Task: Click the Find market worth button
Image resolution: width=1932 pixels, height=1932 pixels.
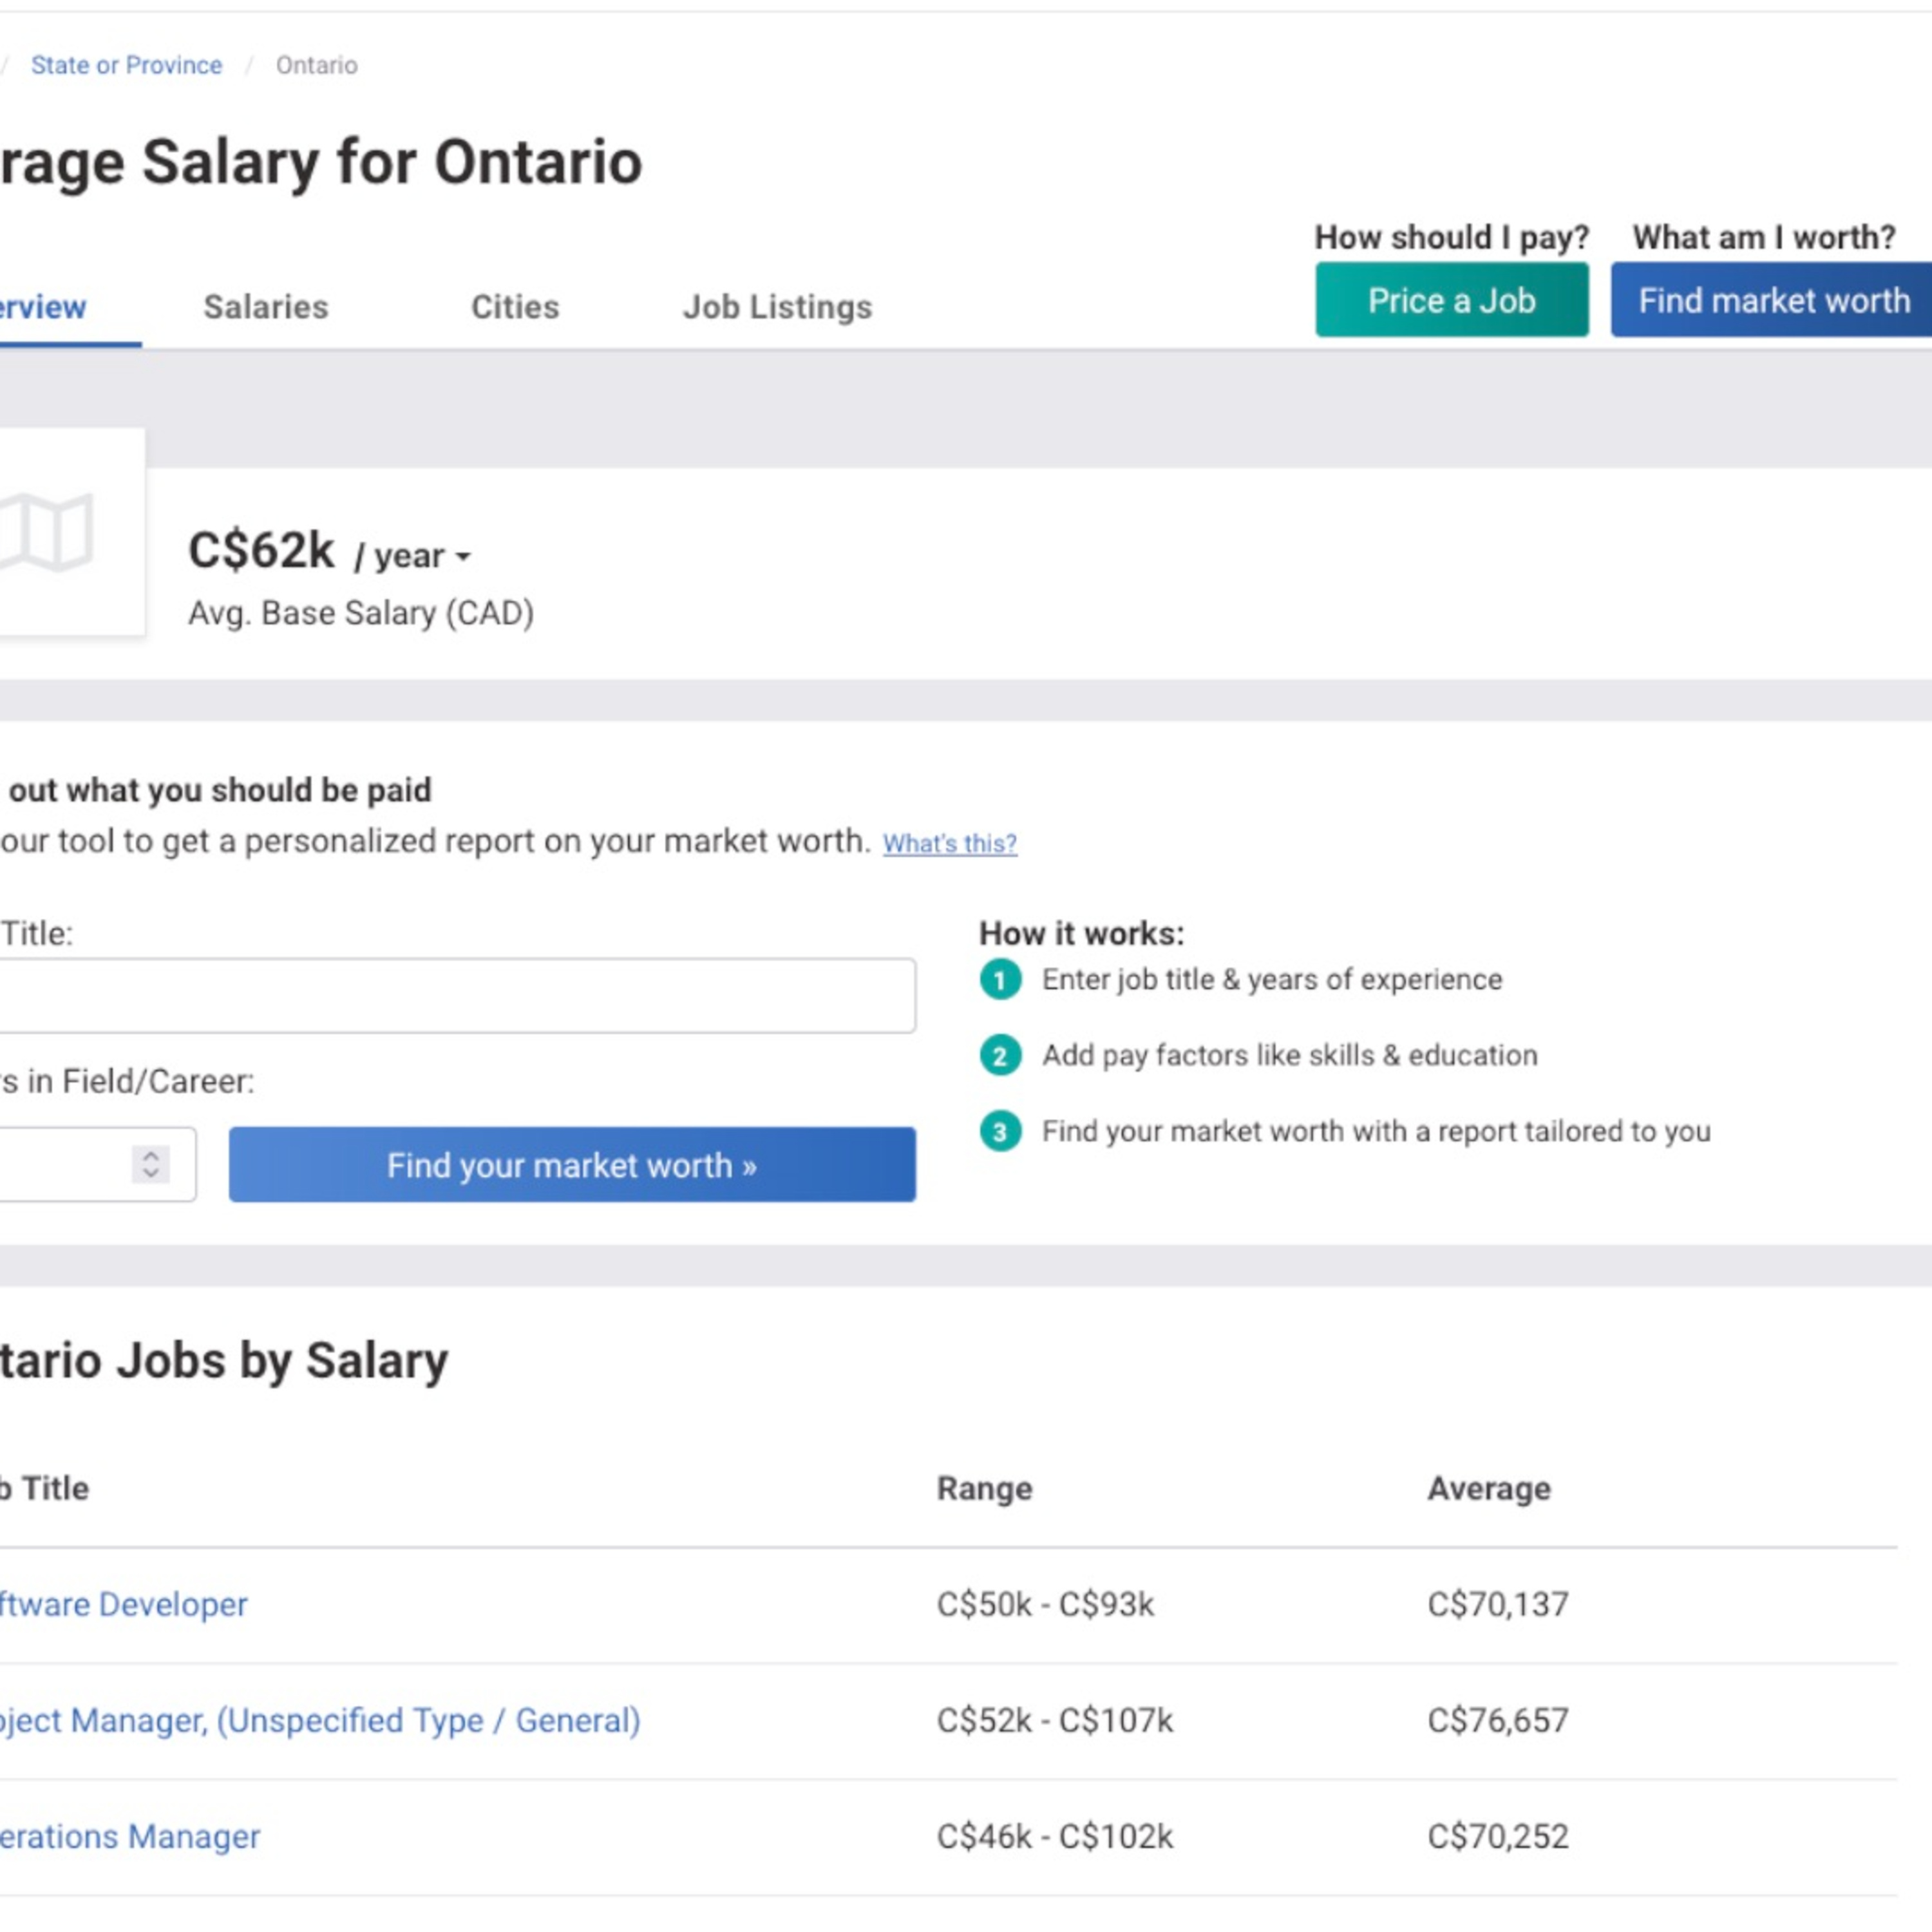Action: (1773, 300)
